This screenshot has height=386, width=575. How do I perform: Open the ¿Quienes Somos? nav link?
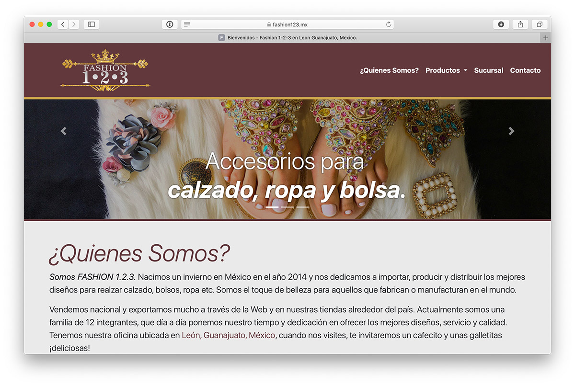(389, 70)
